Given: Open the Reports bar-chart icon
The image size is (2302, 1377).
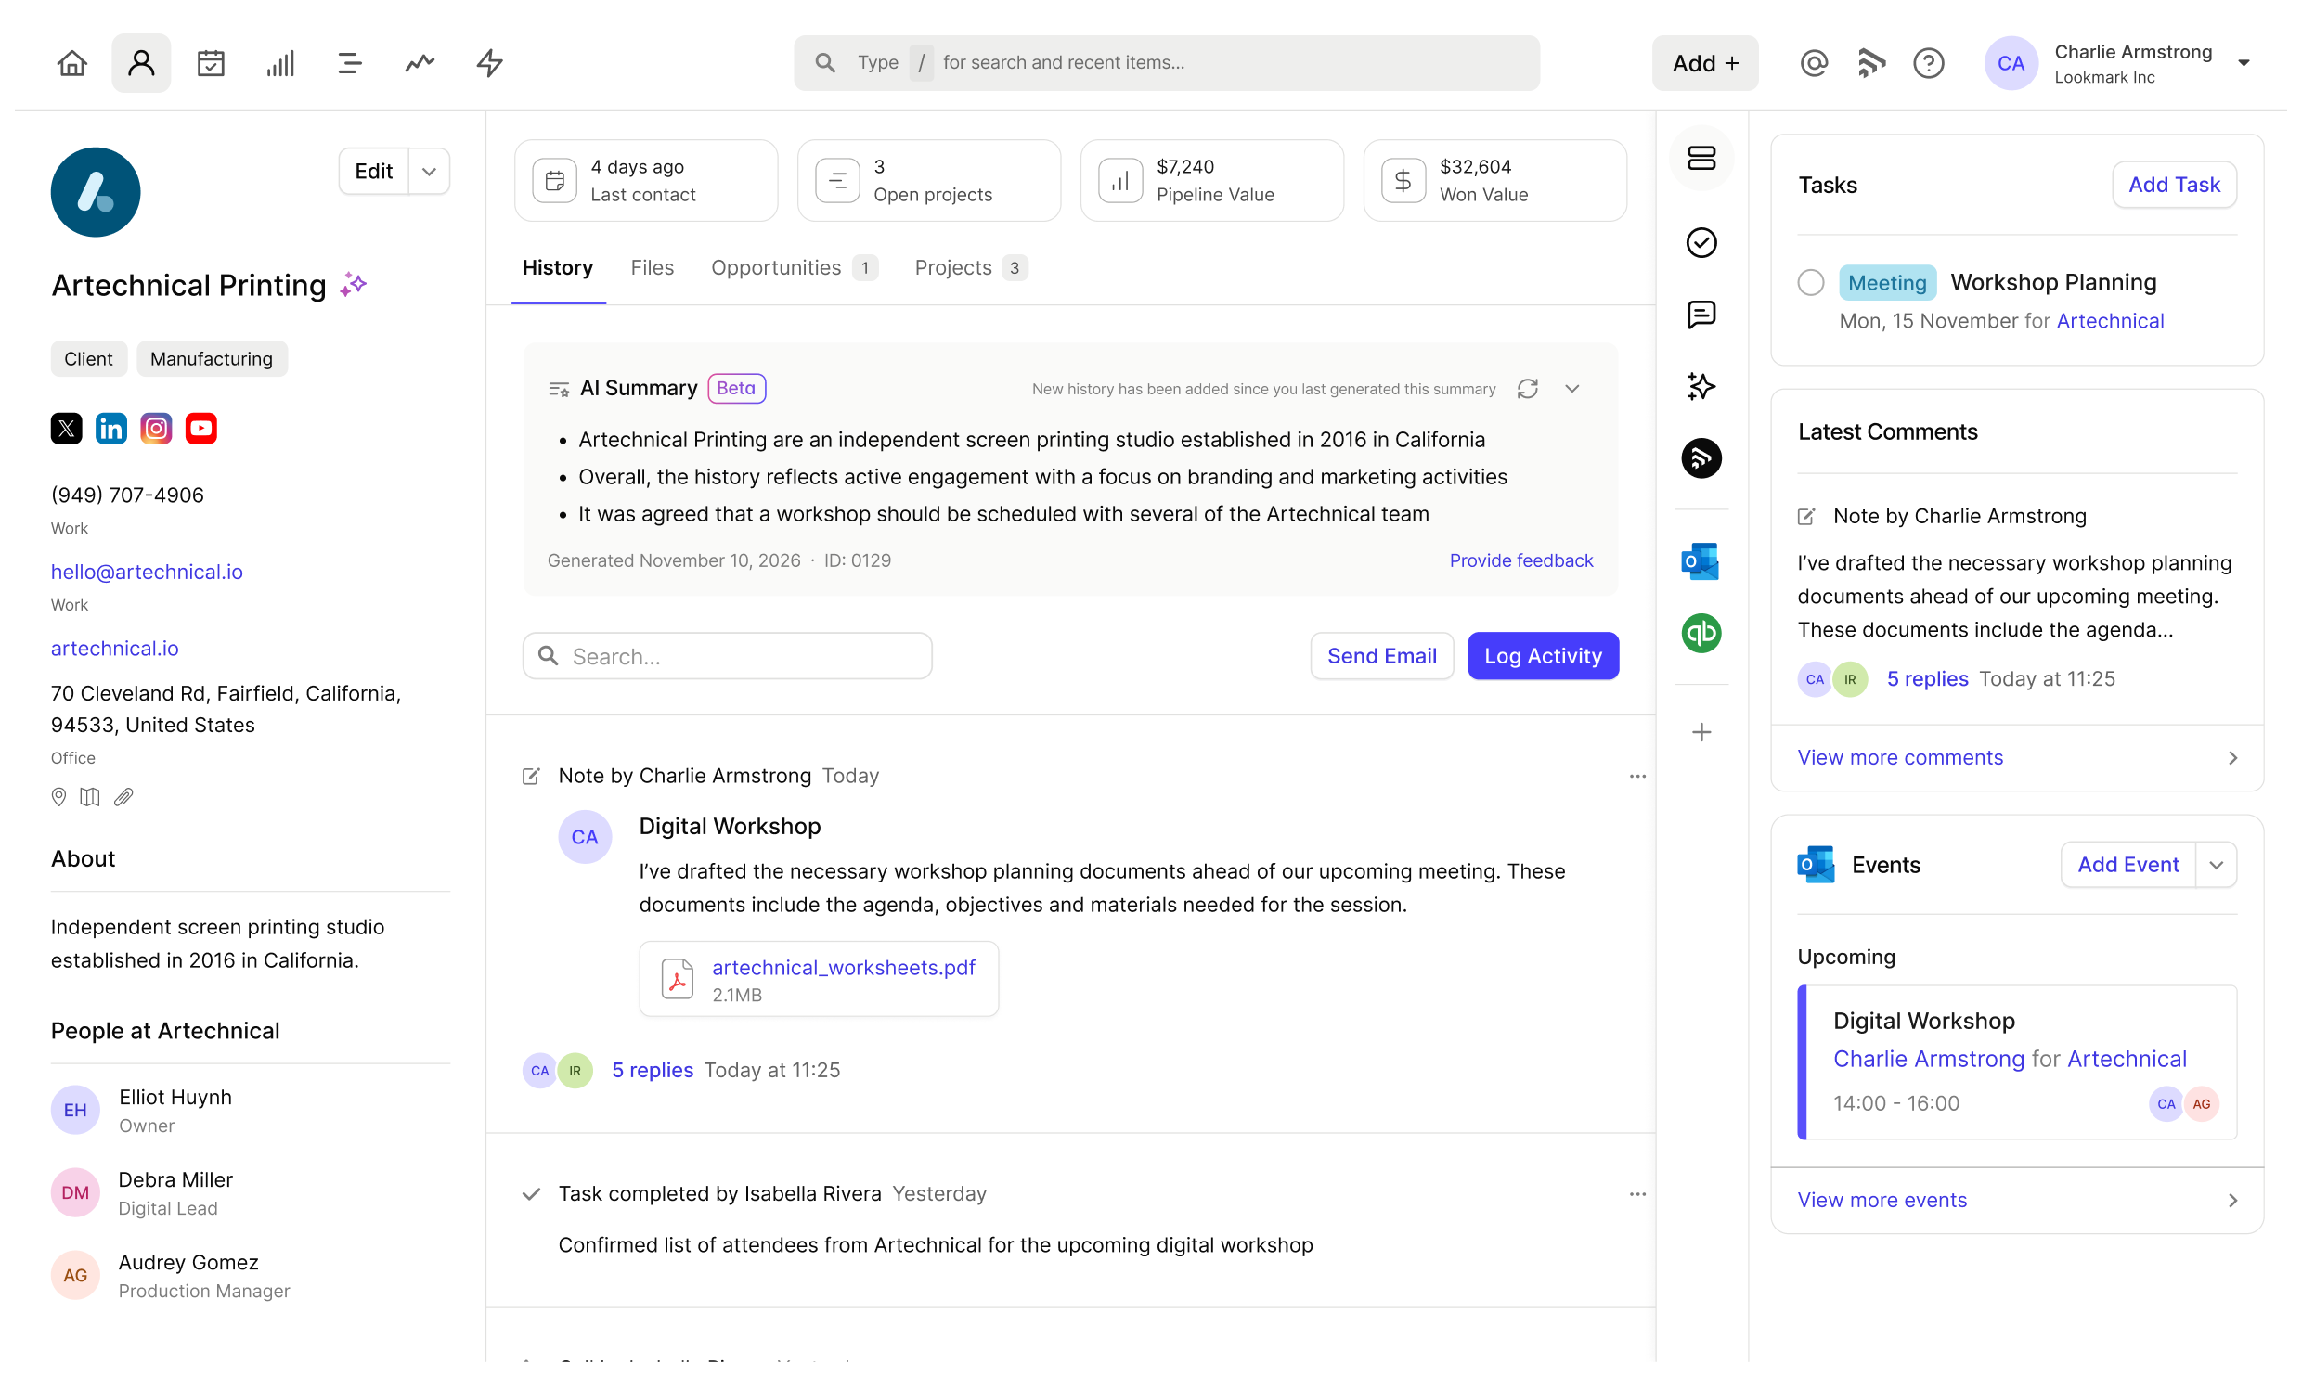Looking at the screenshot, I should point(280,62).
